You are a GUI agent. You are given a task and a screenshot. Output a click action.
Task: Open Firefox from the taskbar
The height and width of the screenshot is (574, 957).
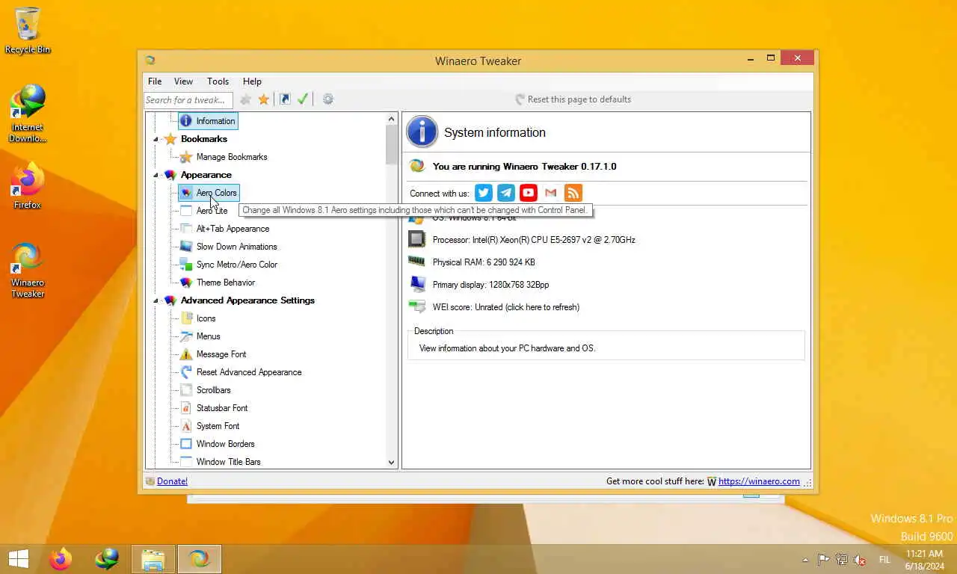tap(61, 559)
